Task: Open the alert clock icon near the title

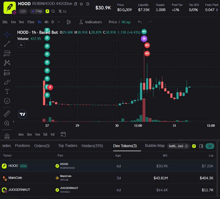Action: pyautogui.click(x=88, y=4)
